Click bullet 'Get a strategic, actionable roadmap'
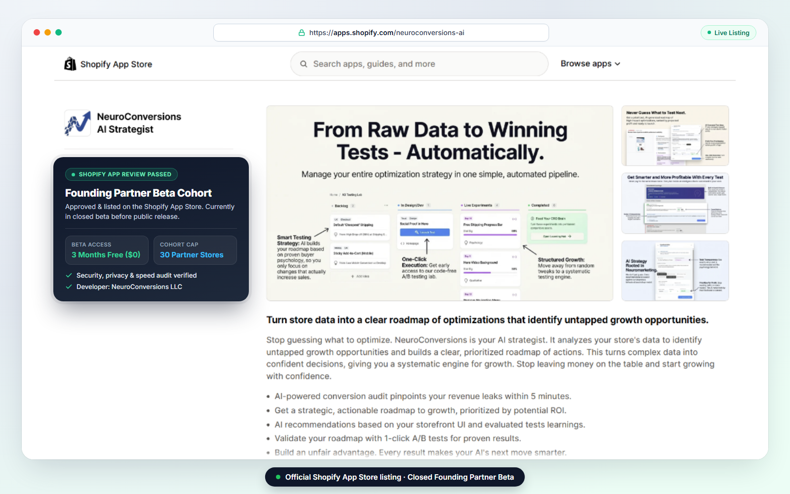790x494 pixels. point(420,410)
